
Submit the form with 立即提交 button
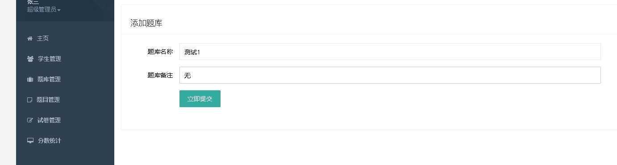tap(200, 99)
